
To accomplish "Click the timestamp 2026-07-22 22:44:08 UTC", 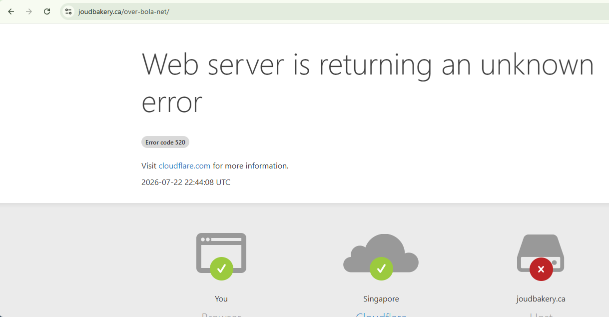I will pyautogui.click(x=186, y=182).
